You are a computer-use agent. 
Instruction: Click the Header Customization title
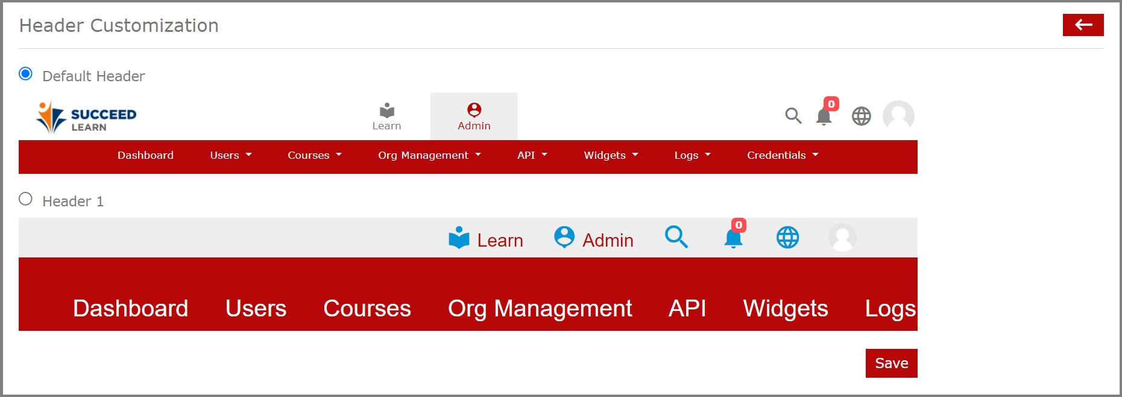point(119,25)
